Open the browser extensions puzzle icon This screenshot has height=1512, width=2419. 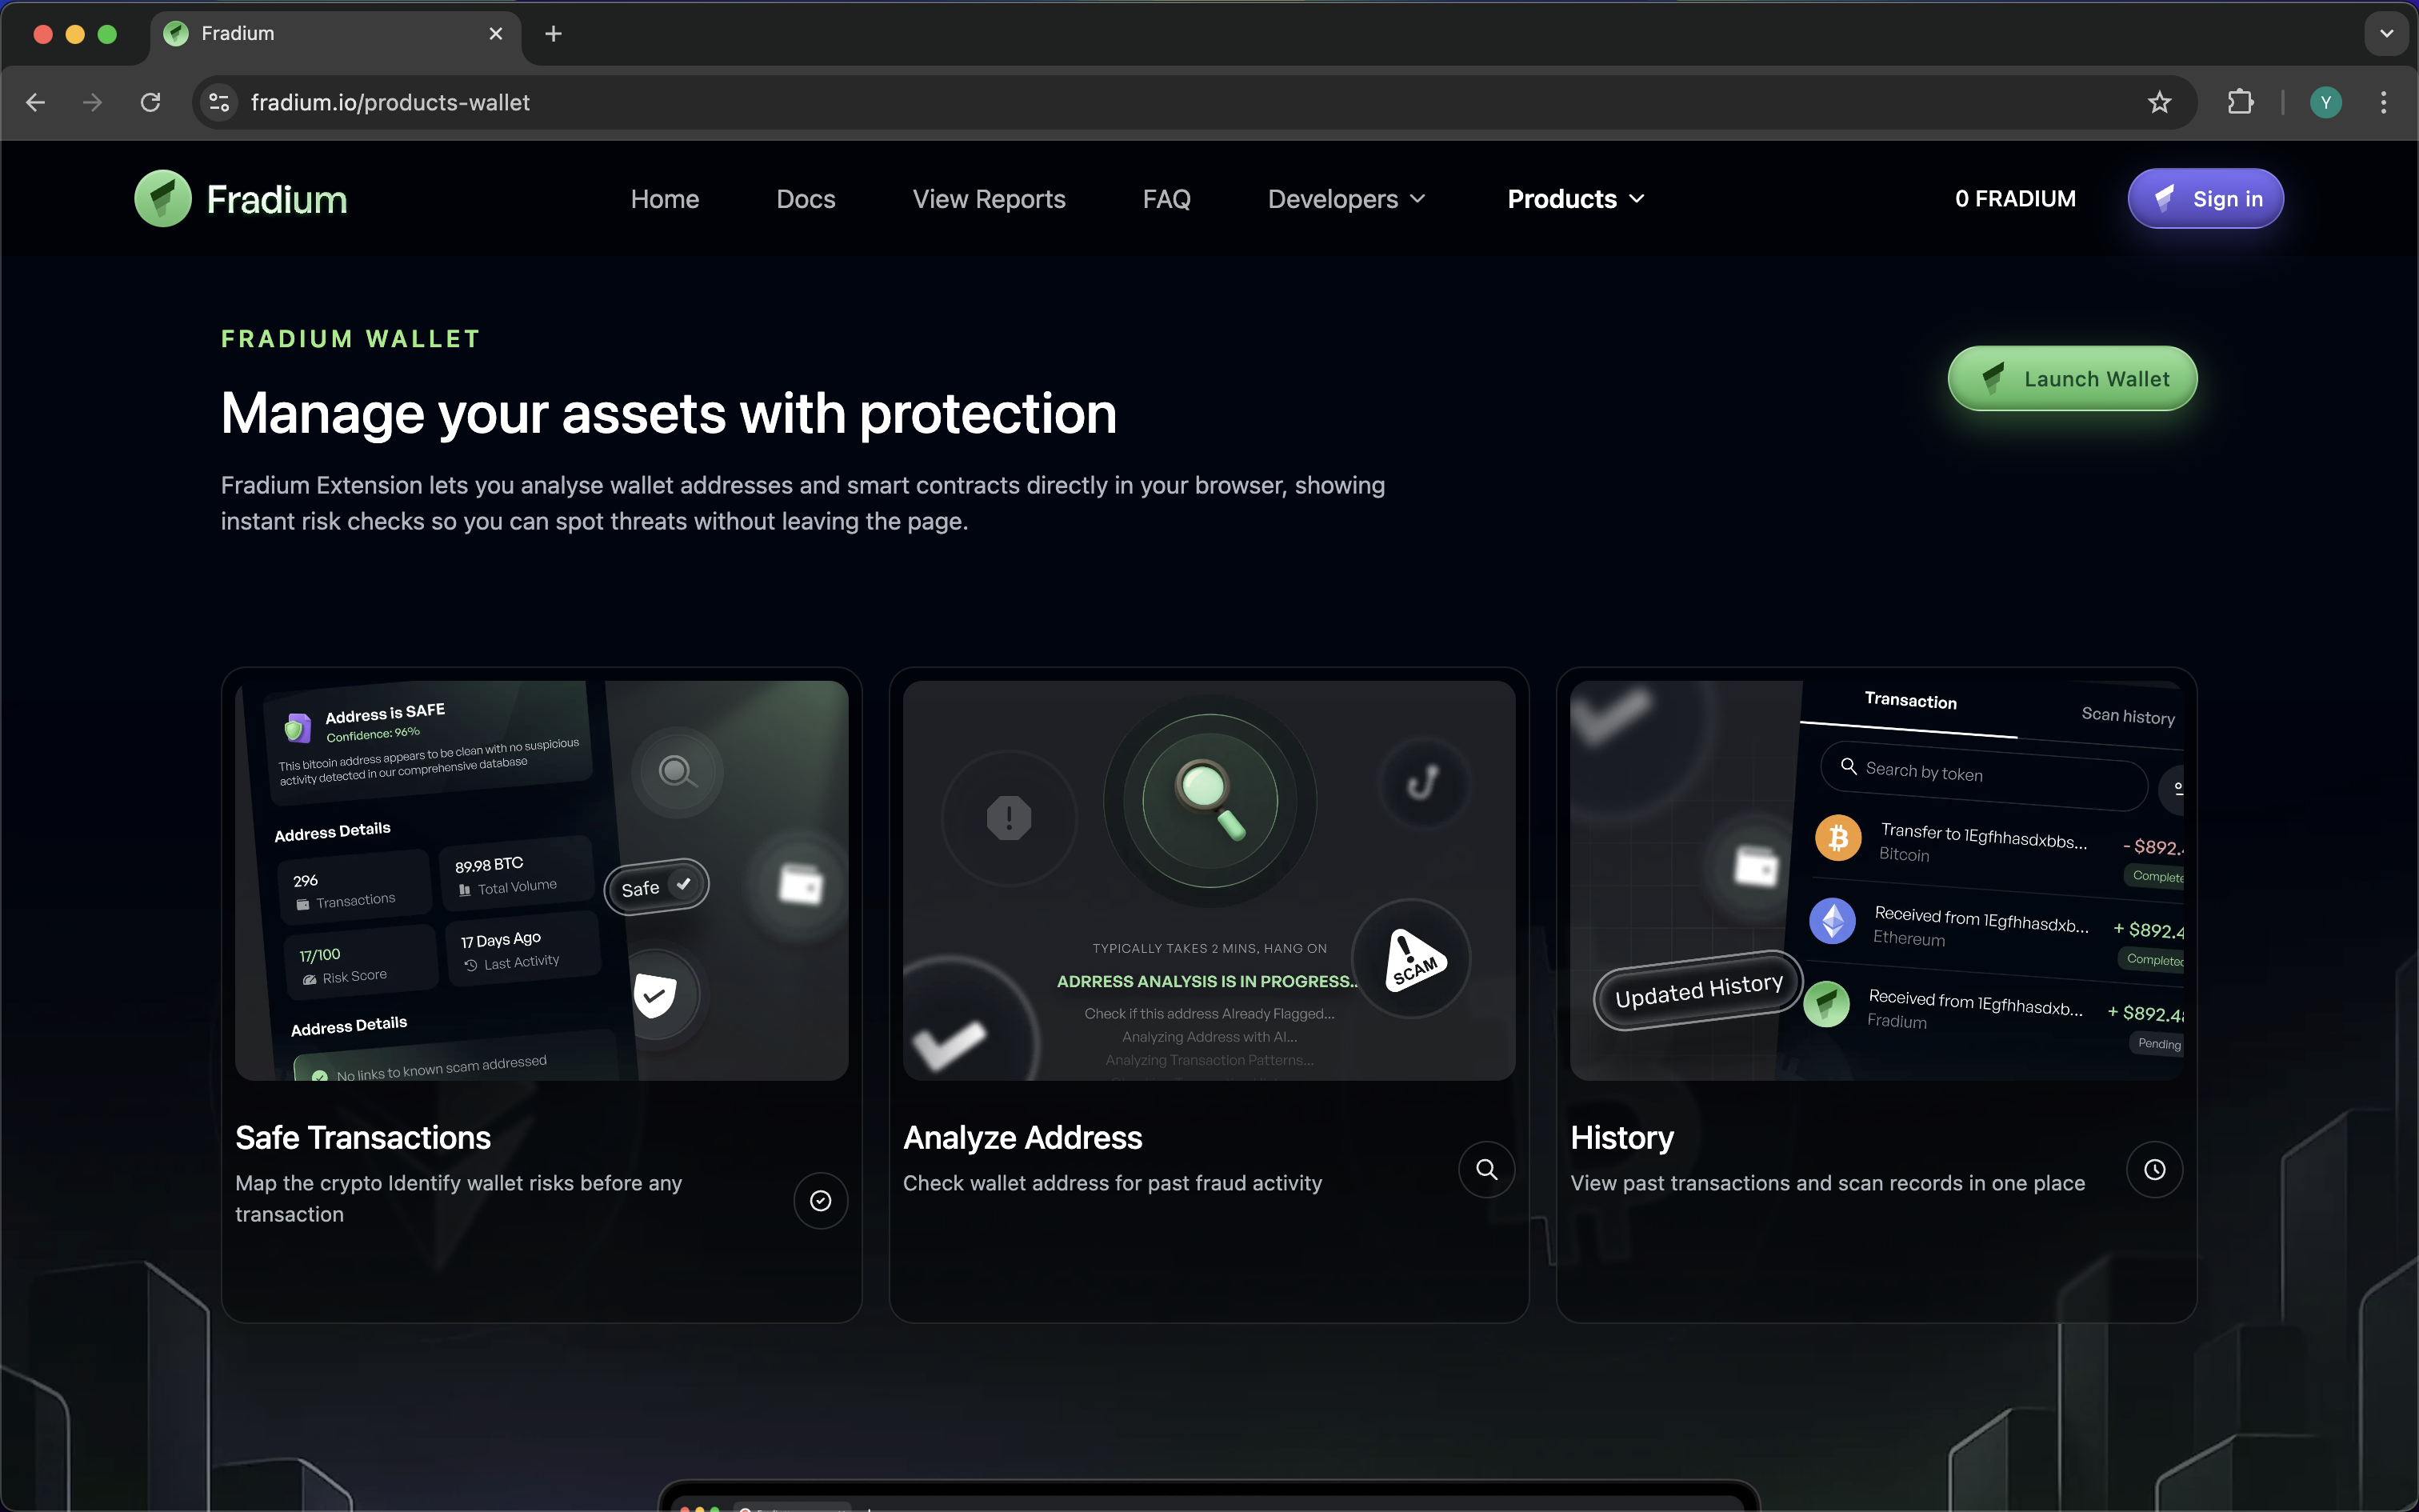coord(2240,102)
